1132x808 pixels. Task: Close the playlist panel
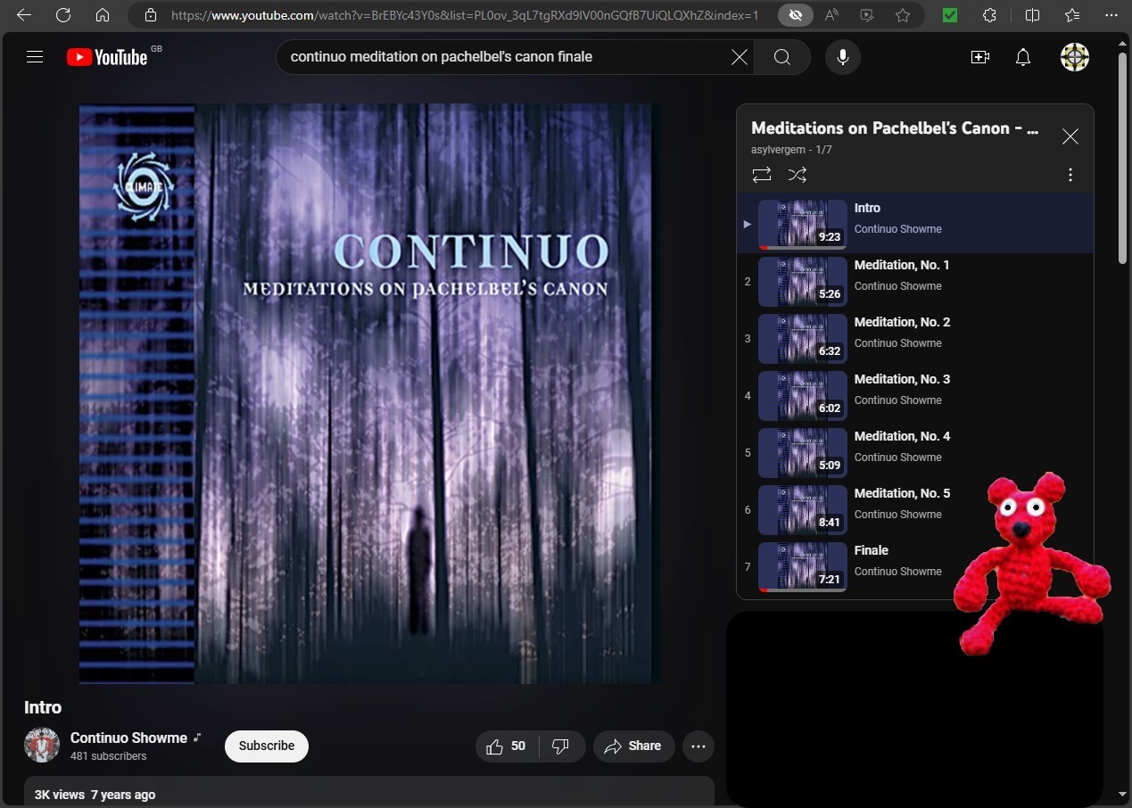click(x=1070, y=136)
